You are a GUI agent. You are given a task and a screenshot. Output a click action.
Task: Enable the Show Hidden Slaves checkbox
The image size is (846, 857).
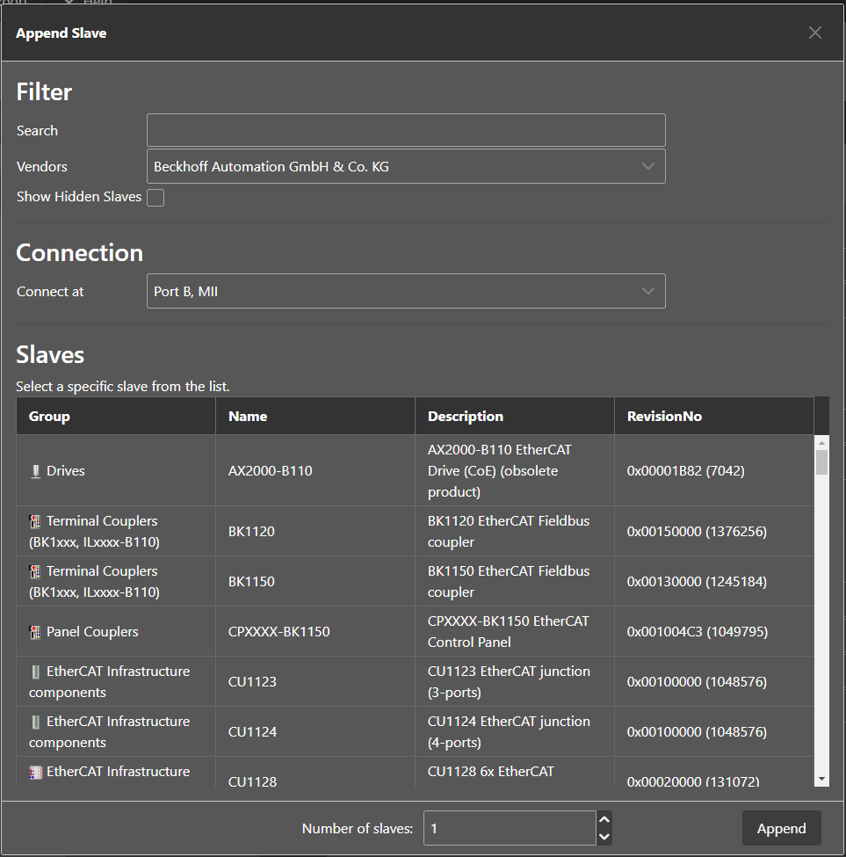tap(155, 198)
